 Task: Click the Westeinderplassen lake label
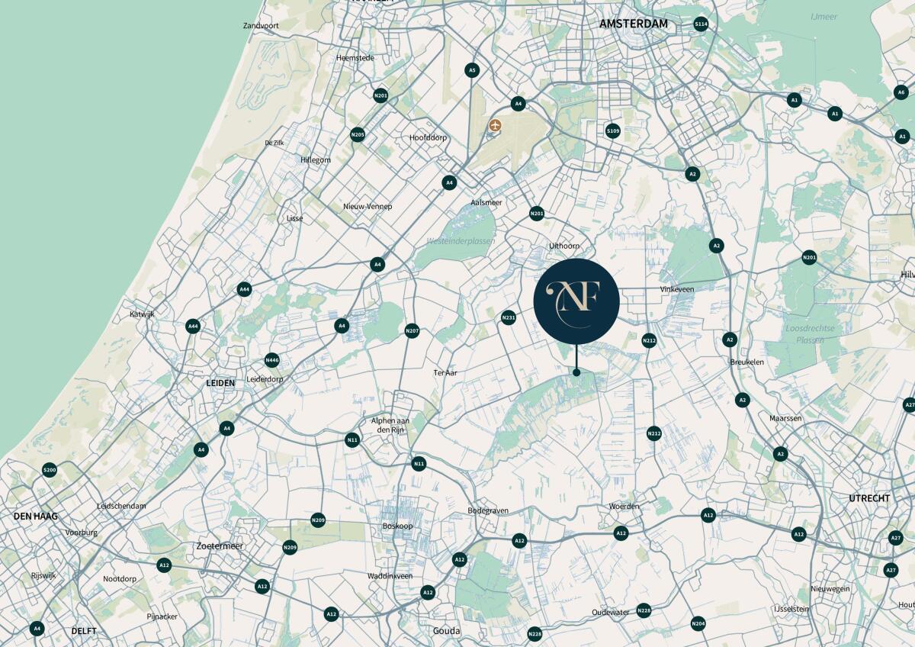(x=461, y=241)
